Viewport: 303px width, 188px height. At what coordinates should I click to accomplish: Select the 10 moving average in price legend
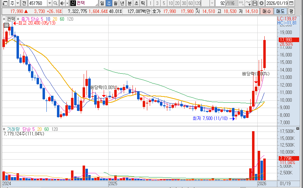point(48,19)
